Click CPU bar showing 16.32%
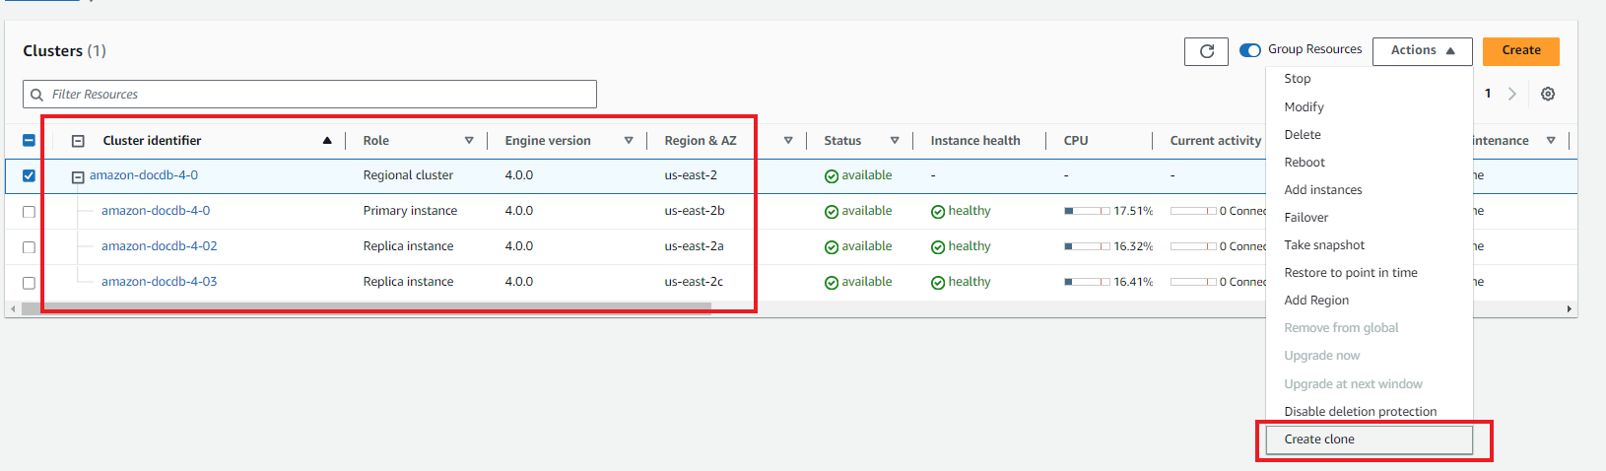Image resolution: width=1606 pixels, height=471 pixels. pyautogui.click(x=1087, y=246)
